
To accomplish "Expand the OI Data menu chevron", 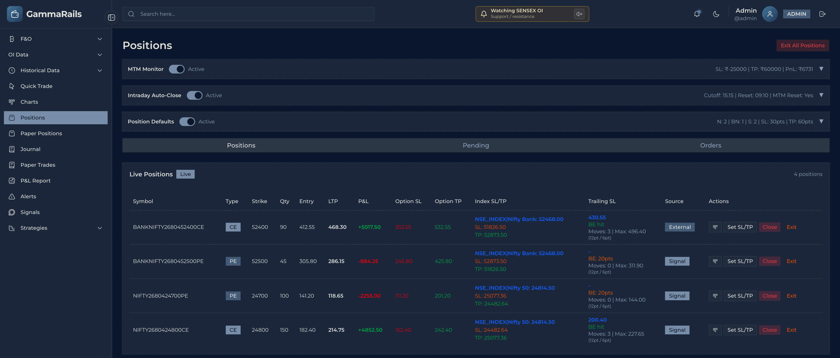I will click(100, 55).
